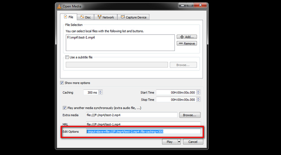281x155 pixels.
Task: Click the minus icon on Remove button
Action: click(181, 43)
